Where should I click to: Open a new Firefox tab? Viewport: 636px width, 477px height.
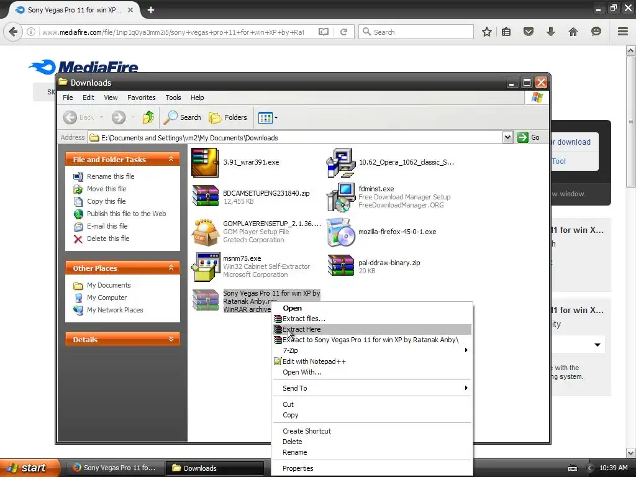click(150, 10)
